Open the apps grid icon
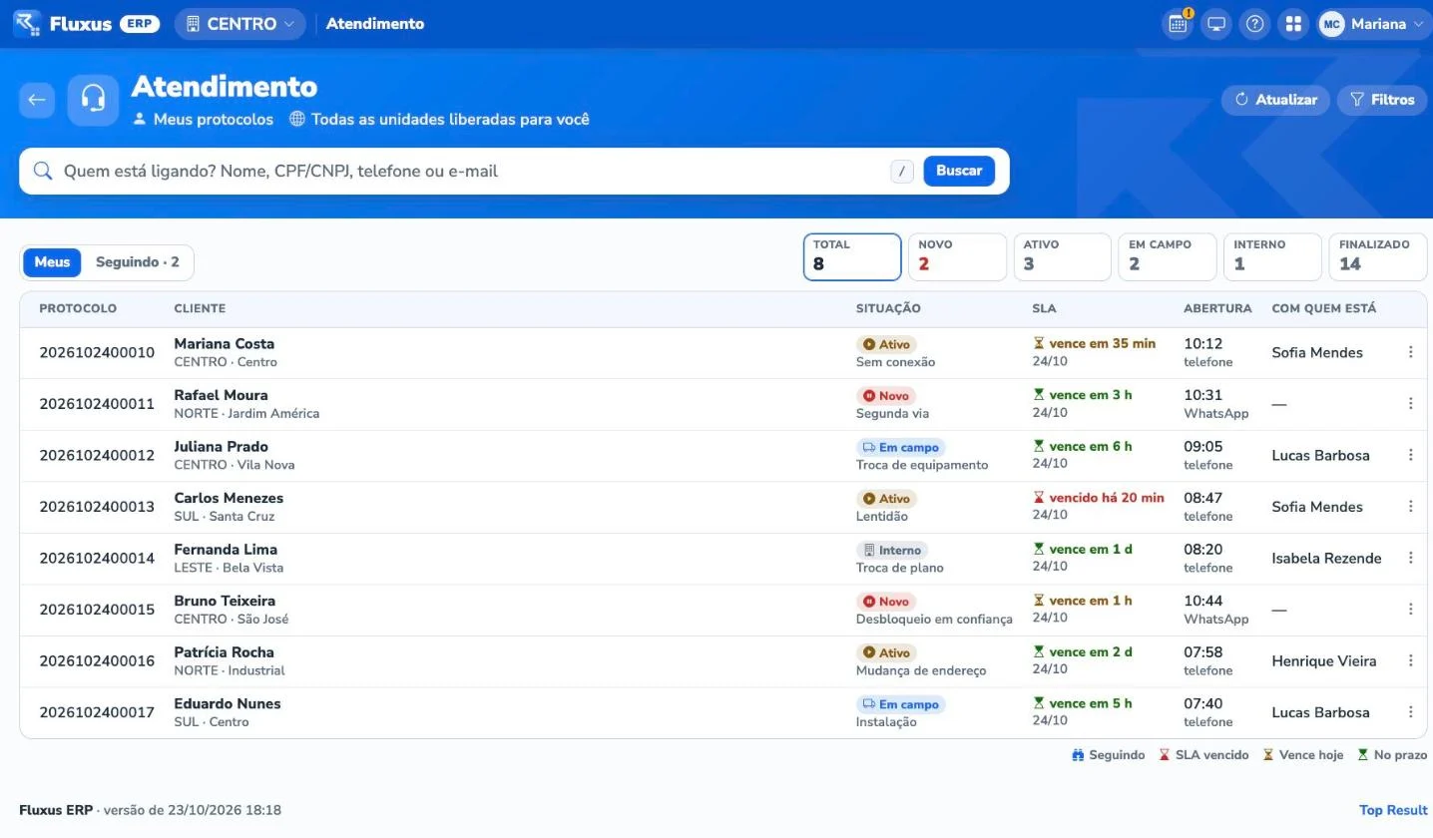Screen dimensions: 1433x838 click(x=1293, y=24)
